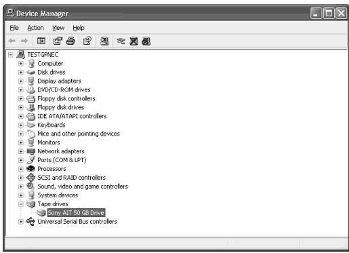Select the System devices label

pyautogui.click(x=58, y=195)
